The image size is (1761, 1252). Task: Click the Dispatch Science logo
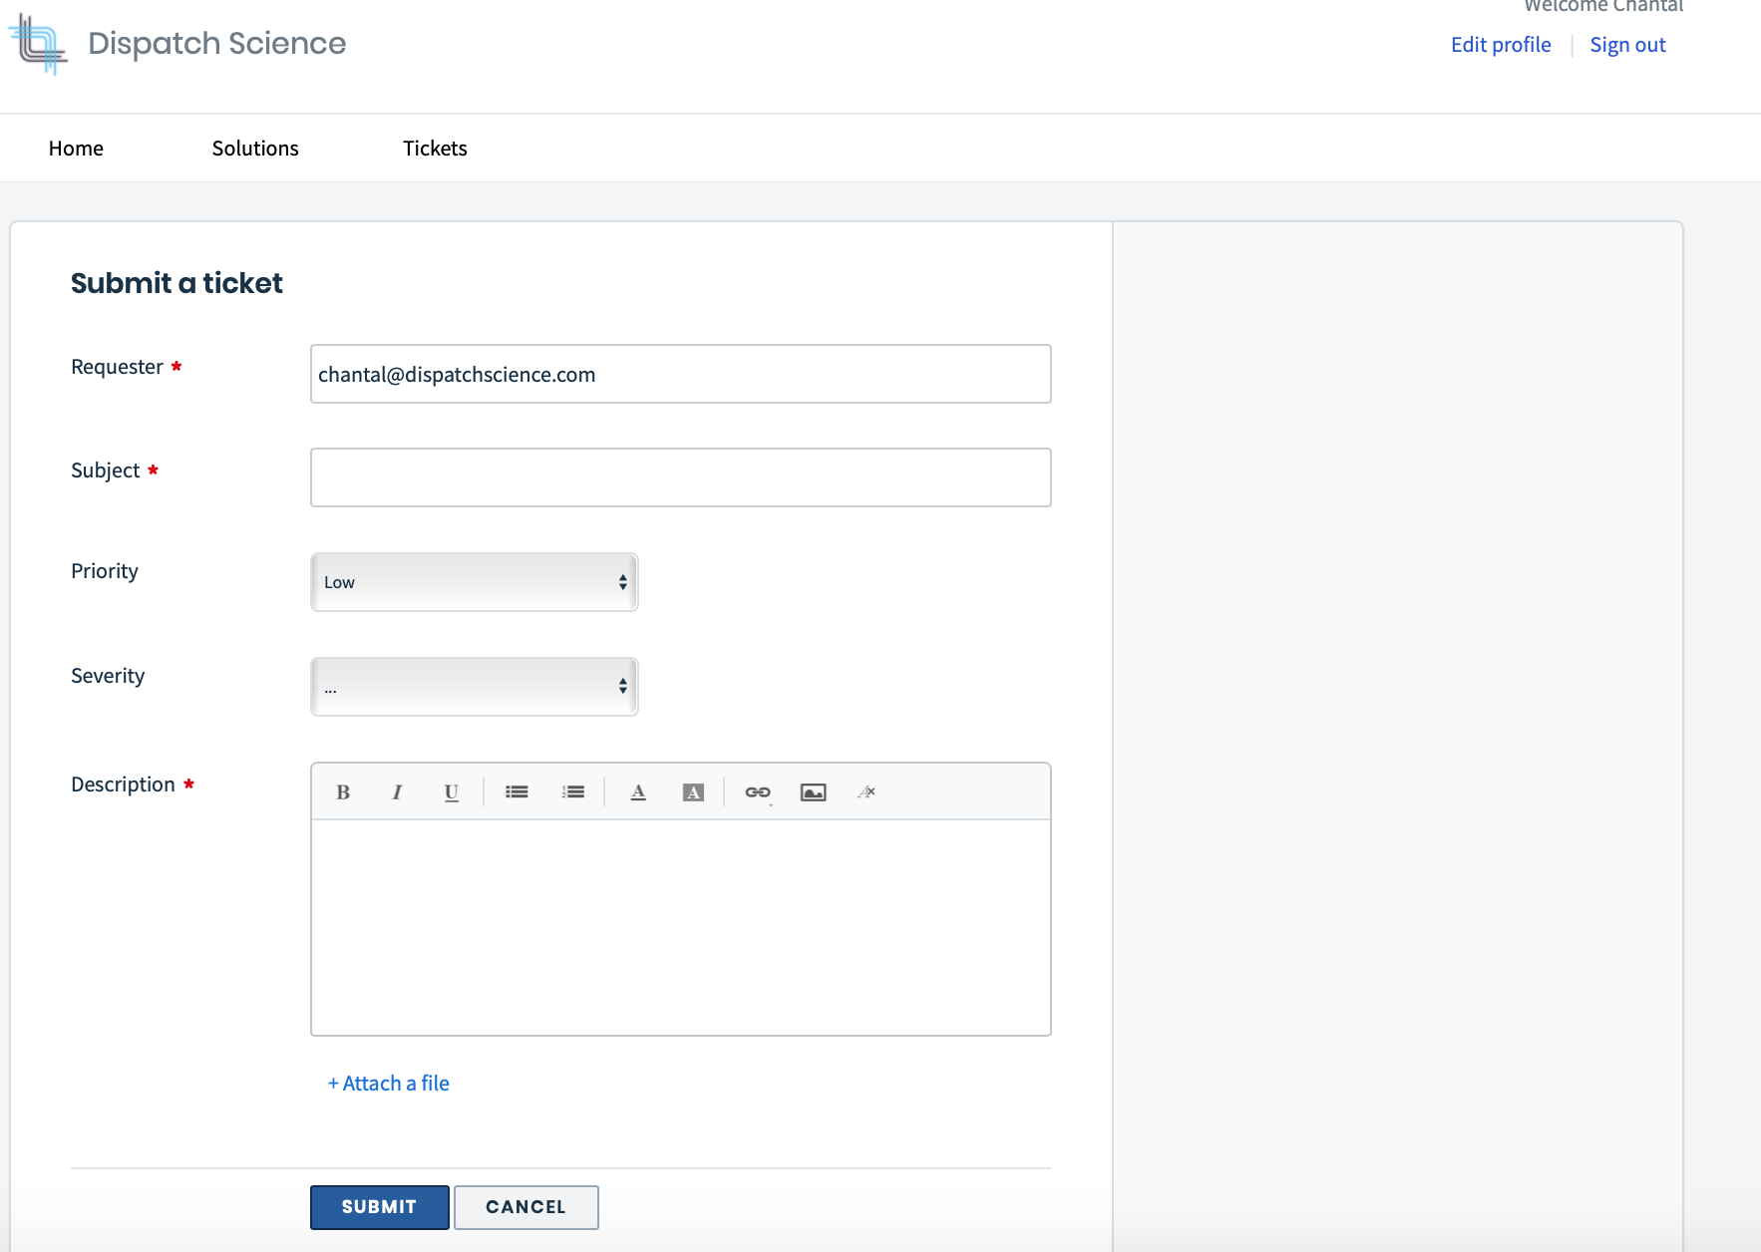[38, 45]
